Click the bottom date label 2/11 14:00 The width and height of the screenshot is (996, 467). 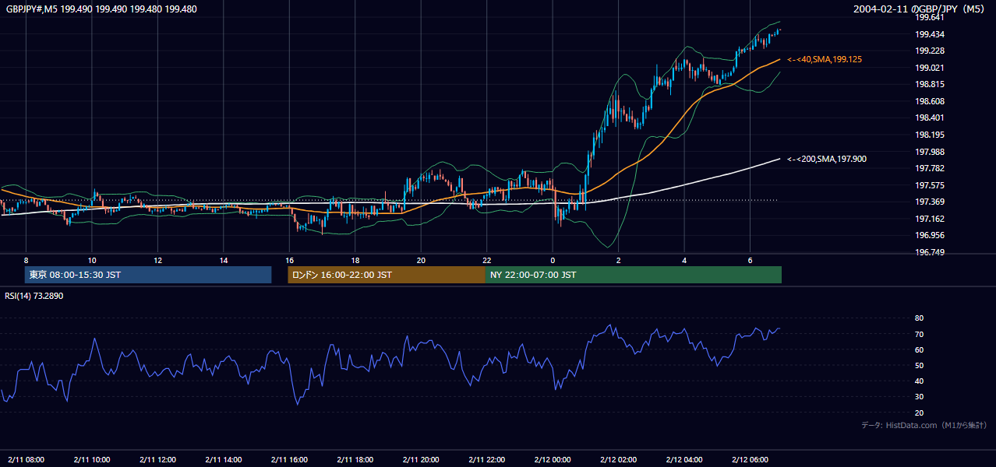click(x=224, y=459)
